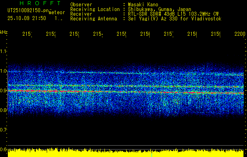Click the 0.8 kHz frequency axis label

(x=3, y=110)
